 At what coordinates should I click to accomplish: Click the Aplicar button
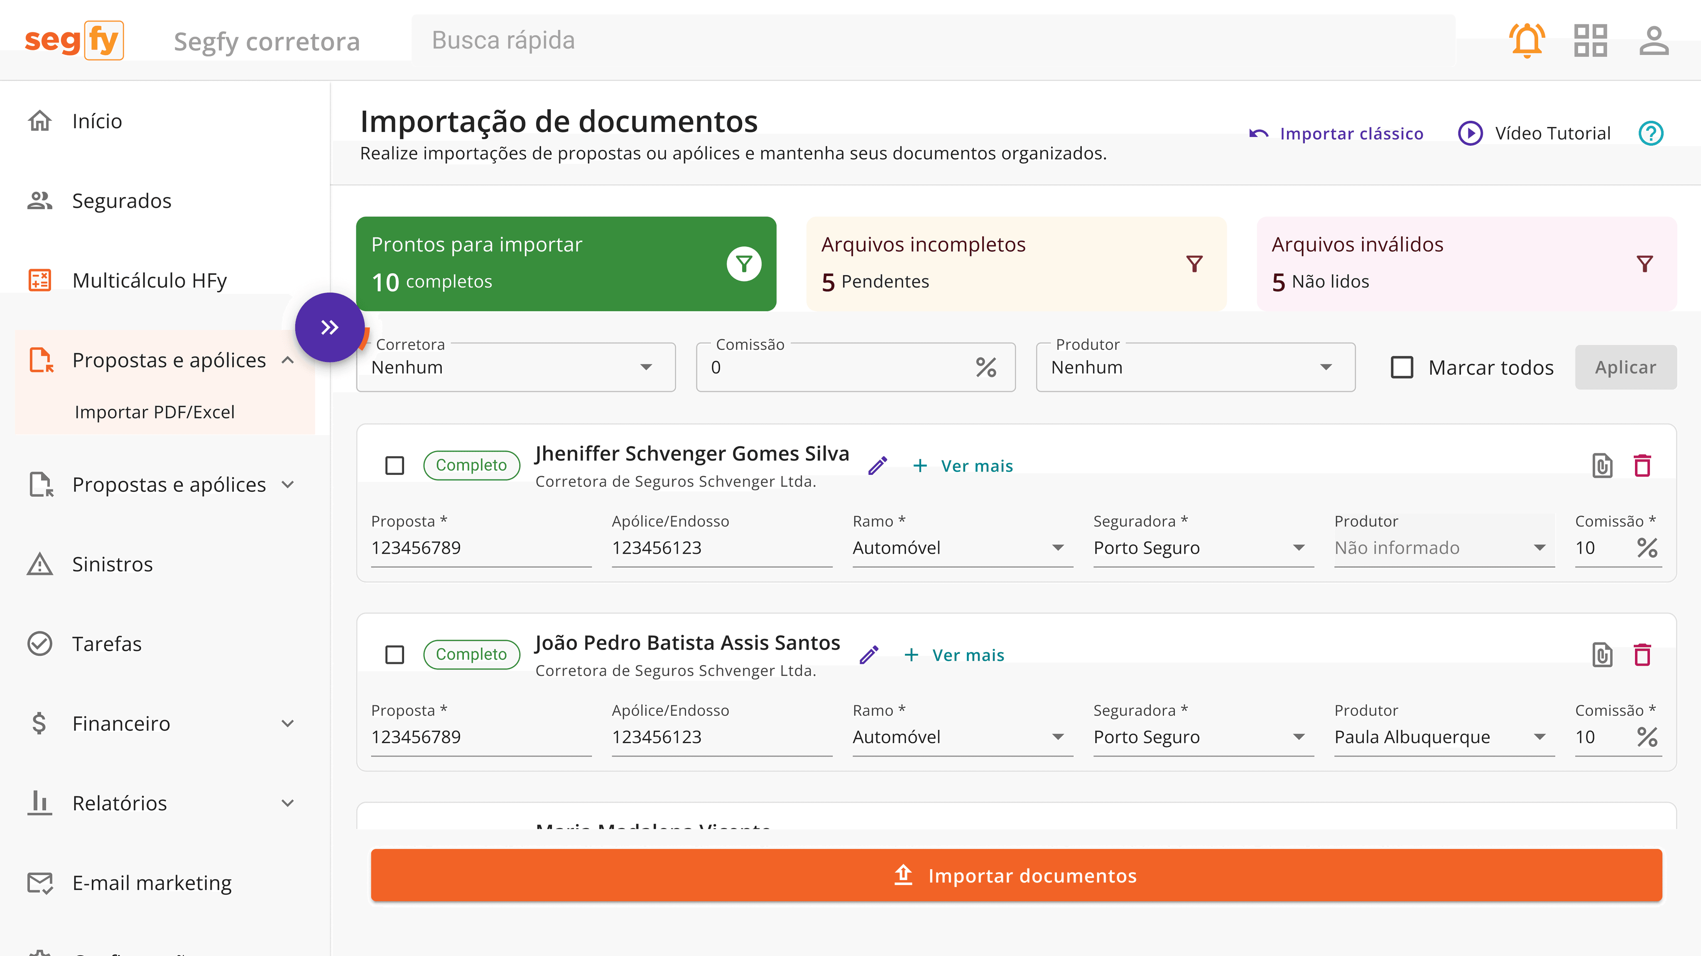pyautogui.click(x=1625, y=367)
